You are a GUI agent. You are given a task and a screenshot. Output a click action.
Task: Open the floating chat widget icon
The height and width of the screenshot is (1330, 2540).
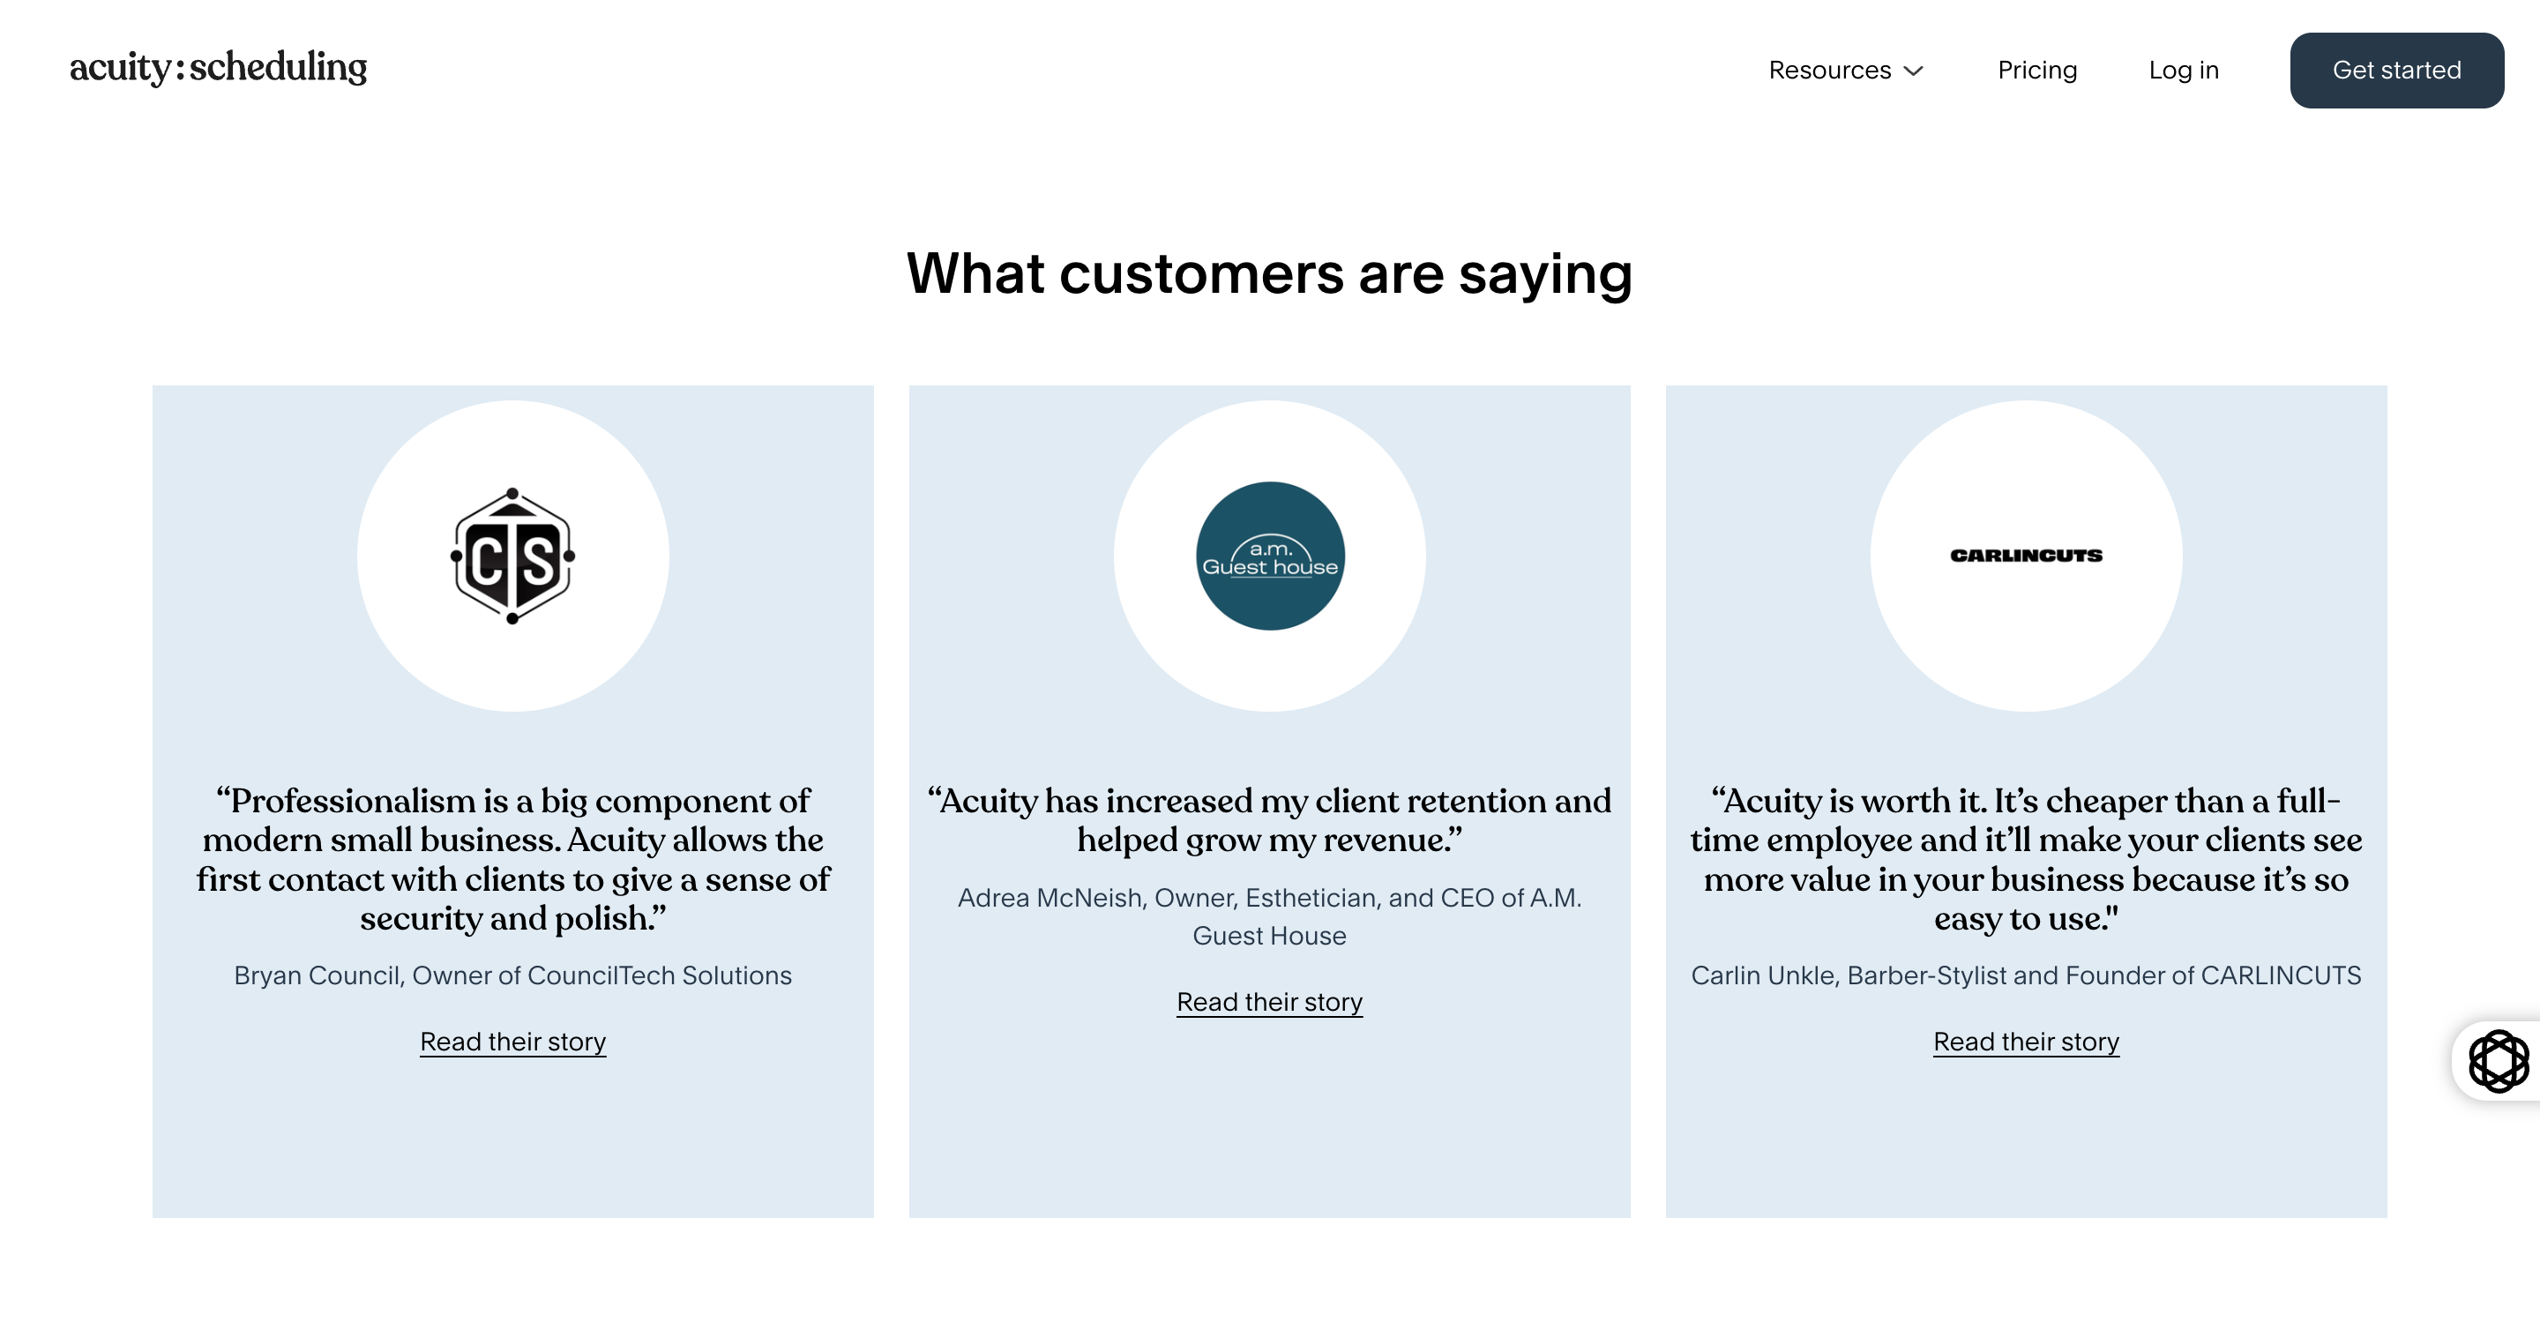tap(2498, 1061)
